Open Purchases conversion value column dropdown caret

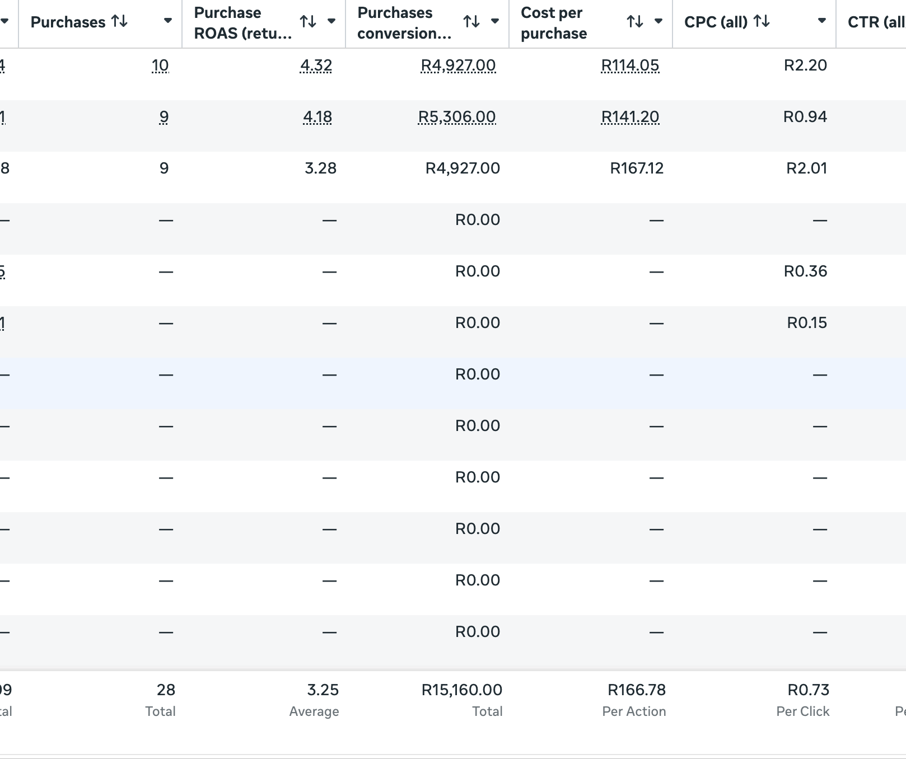pyautogui.click(x=495, y=21)
